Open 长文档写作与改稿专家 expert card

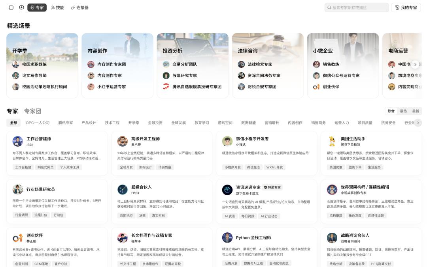point(162,247)
